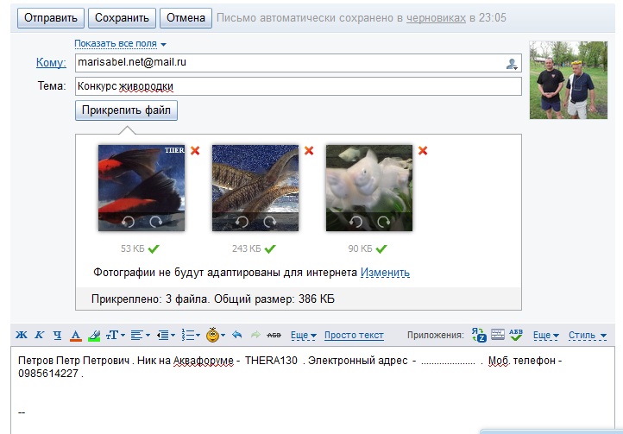The width and height of the screenshot is (623, 434).
Task: Run the spell check tool
Action: click(516, 335)
